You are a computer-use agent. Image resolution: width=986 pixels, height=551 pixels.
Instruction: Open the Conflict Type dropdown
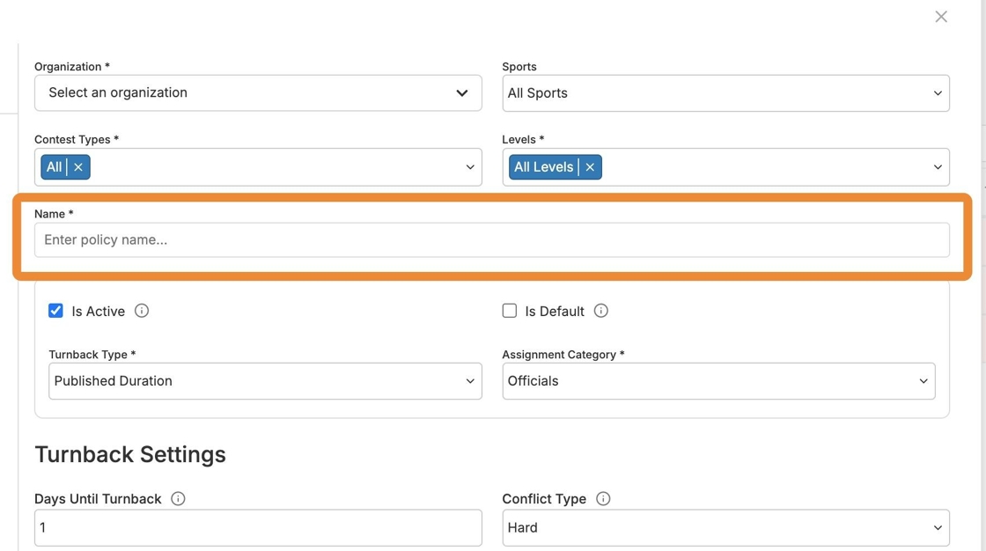coord(725,528)
